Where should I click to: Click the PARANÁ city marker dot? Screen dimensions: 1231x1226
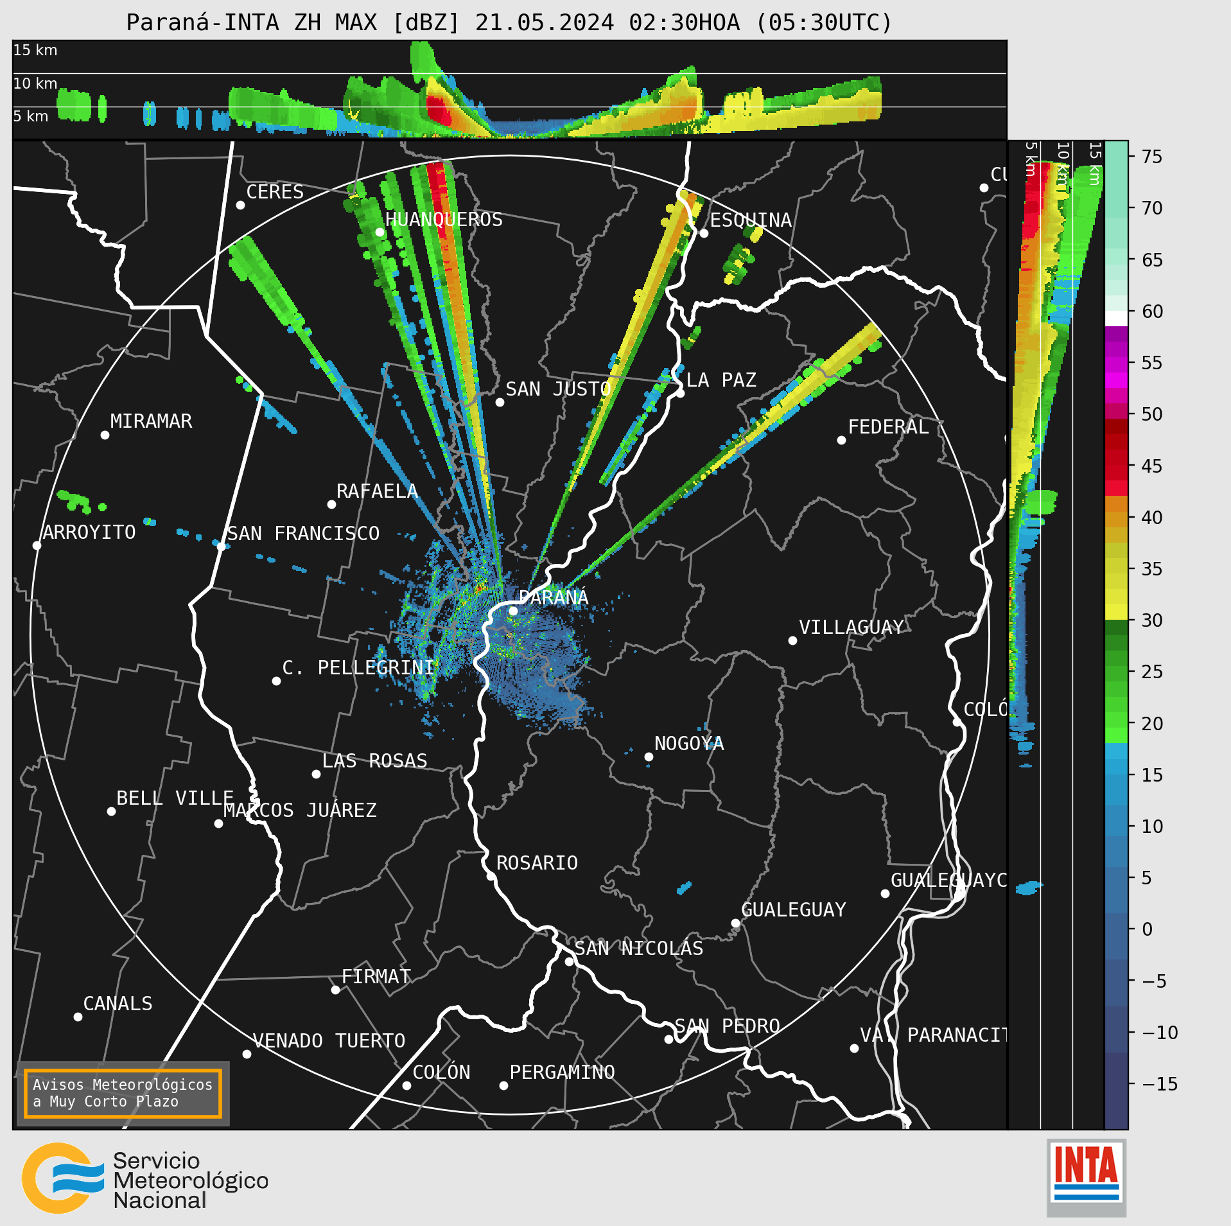pos(513,611)
